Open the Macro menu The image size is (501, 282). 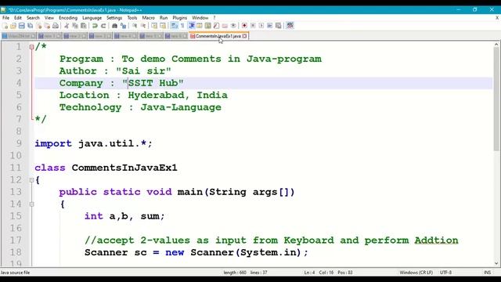tap(148, 17)
